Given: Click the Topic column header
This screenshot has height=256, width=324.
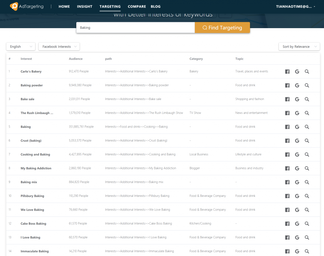Looking at the screenshot, I should pyautogui.click(x=239, y=59).
